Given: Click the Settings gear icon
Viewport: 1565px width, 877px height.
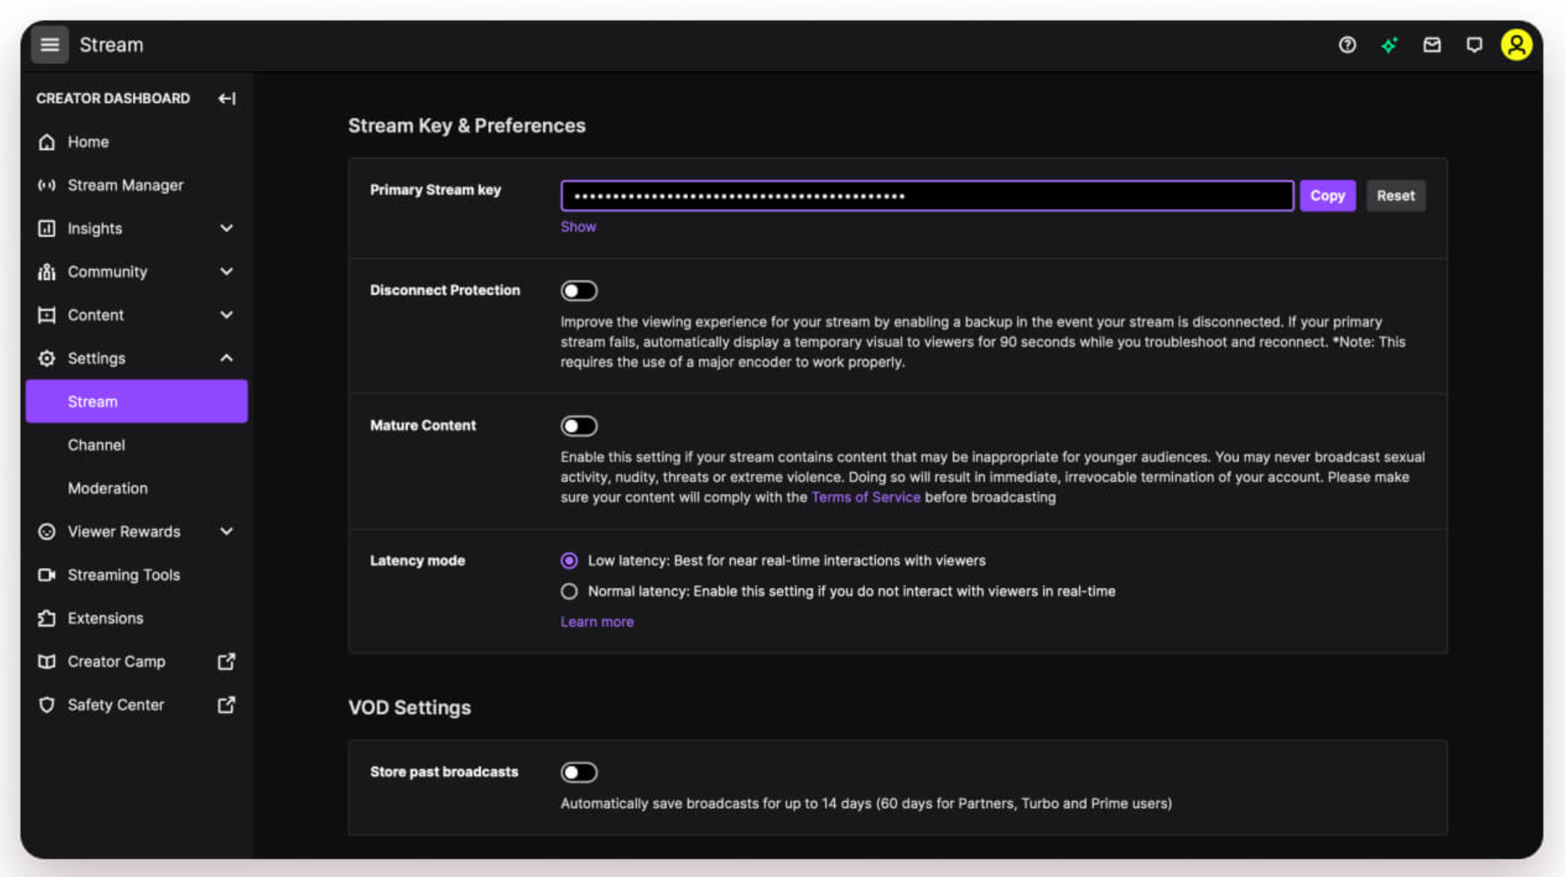Looking at the screenshot, I should tap(46, 359).
